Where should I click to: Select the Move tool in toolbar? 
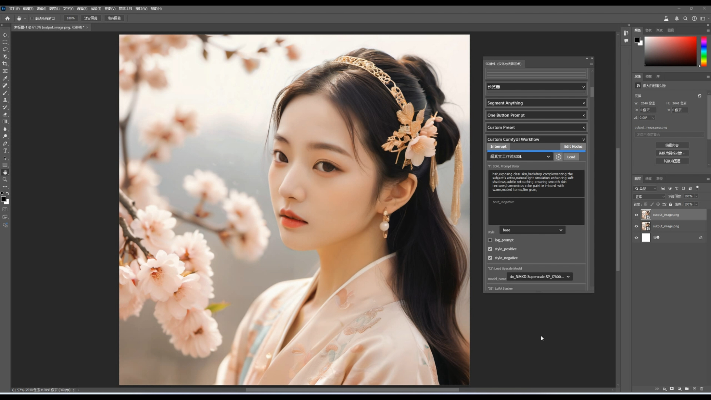(x=6, y=34)
